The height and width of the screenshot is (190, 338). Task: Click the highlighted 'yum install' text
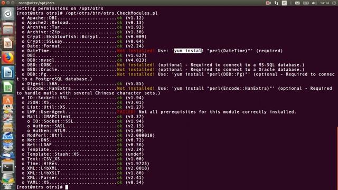coord(188,51)
